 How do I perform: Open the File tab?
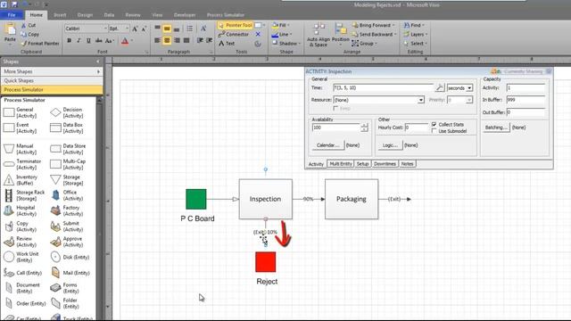12,15
